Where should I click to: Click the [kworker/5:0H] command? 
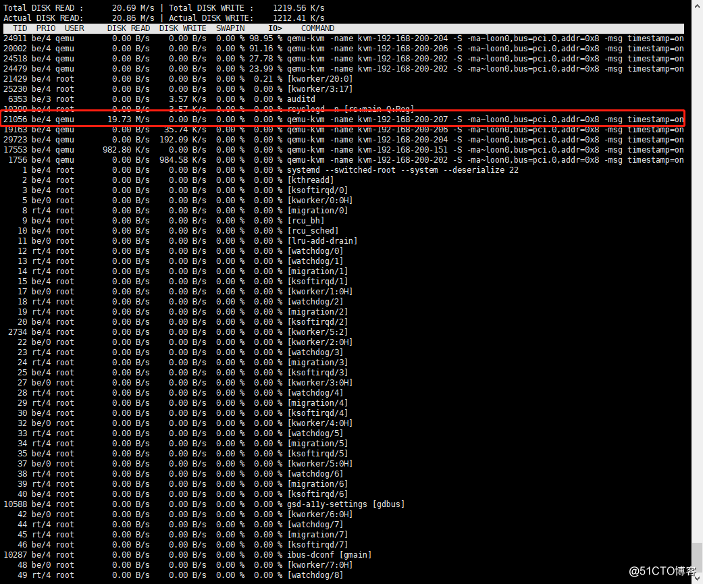(x=320, y=464)
